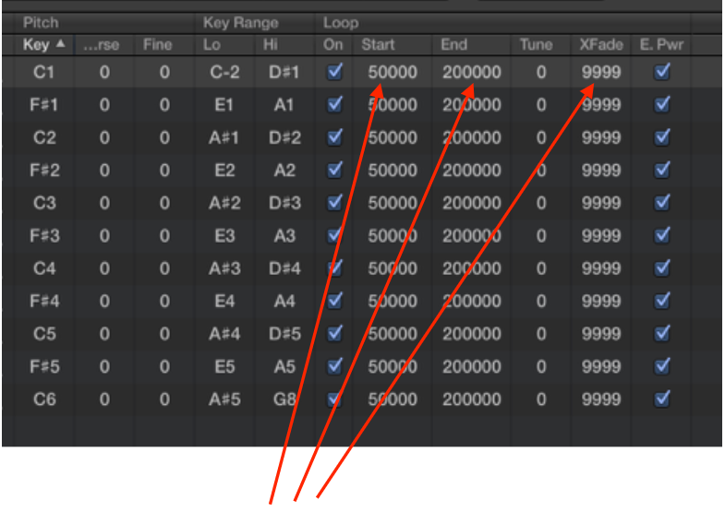Click the Fine column header

tap(157, 45)
